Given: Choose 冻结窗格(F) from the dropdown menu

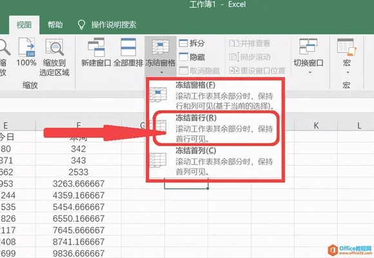Looking at the screenshot, I should coord(215,95).
